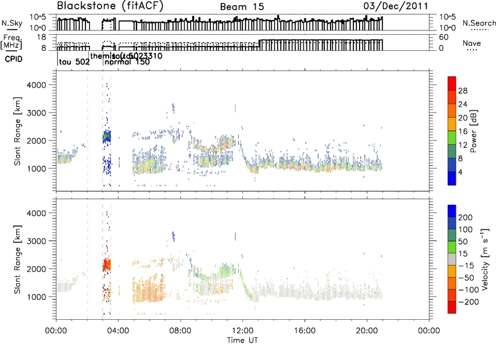Select the 'tau 502' CPID entry
This screenshot has height=344, width=496.
point(74,62)
